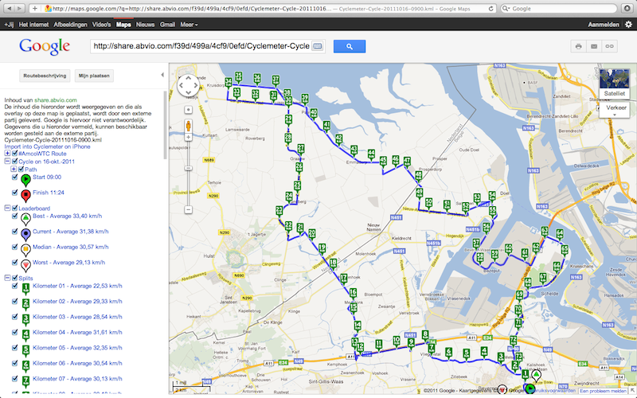Image resolution: width=637 pixels, height=398 pixels.
Task: Click the zoom in plus button on map
Action: [x=189, y=137]
